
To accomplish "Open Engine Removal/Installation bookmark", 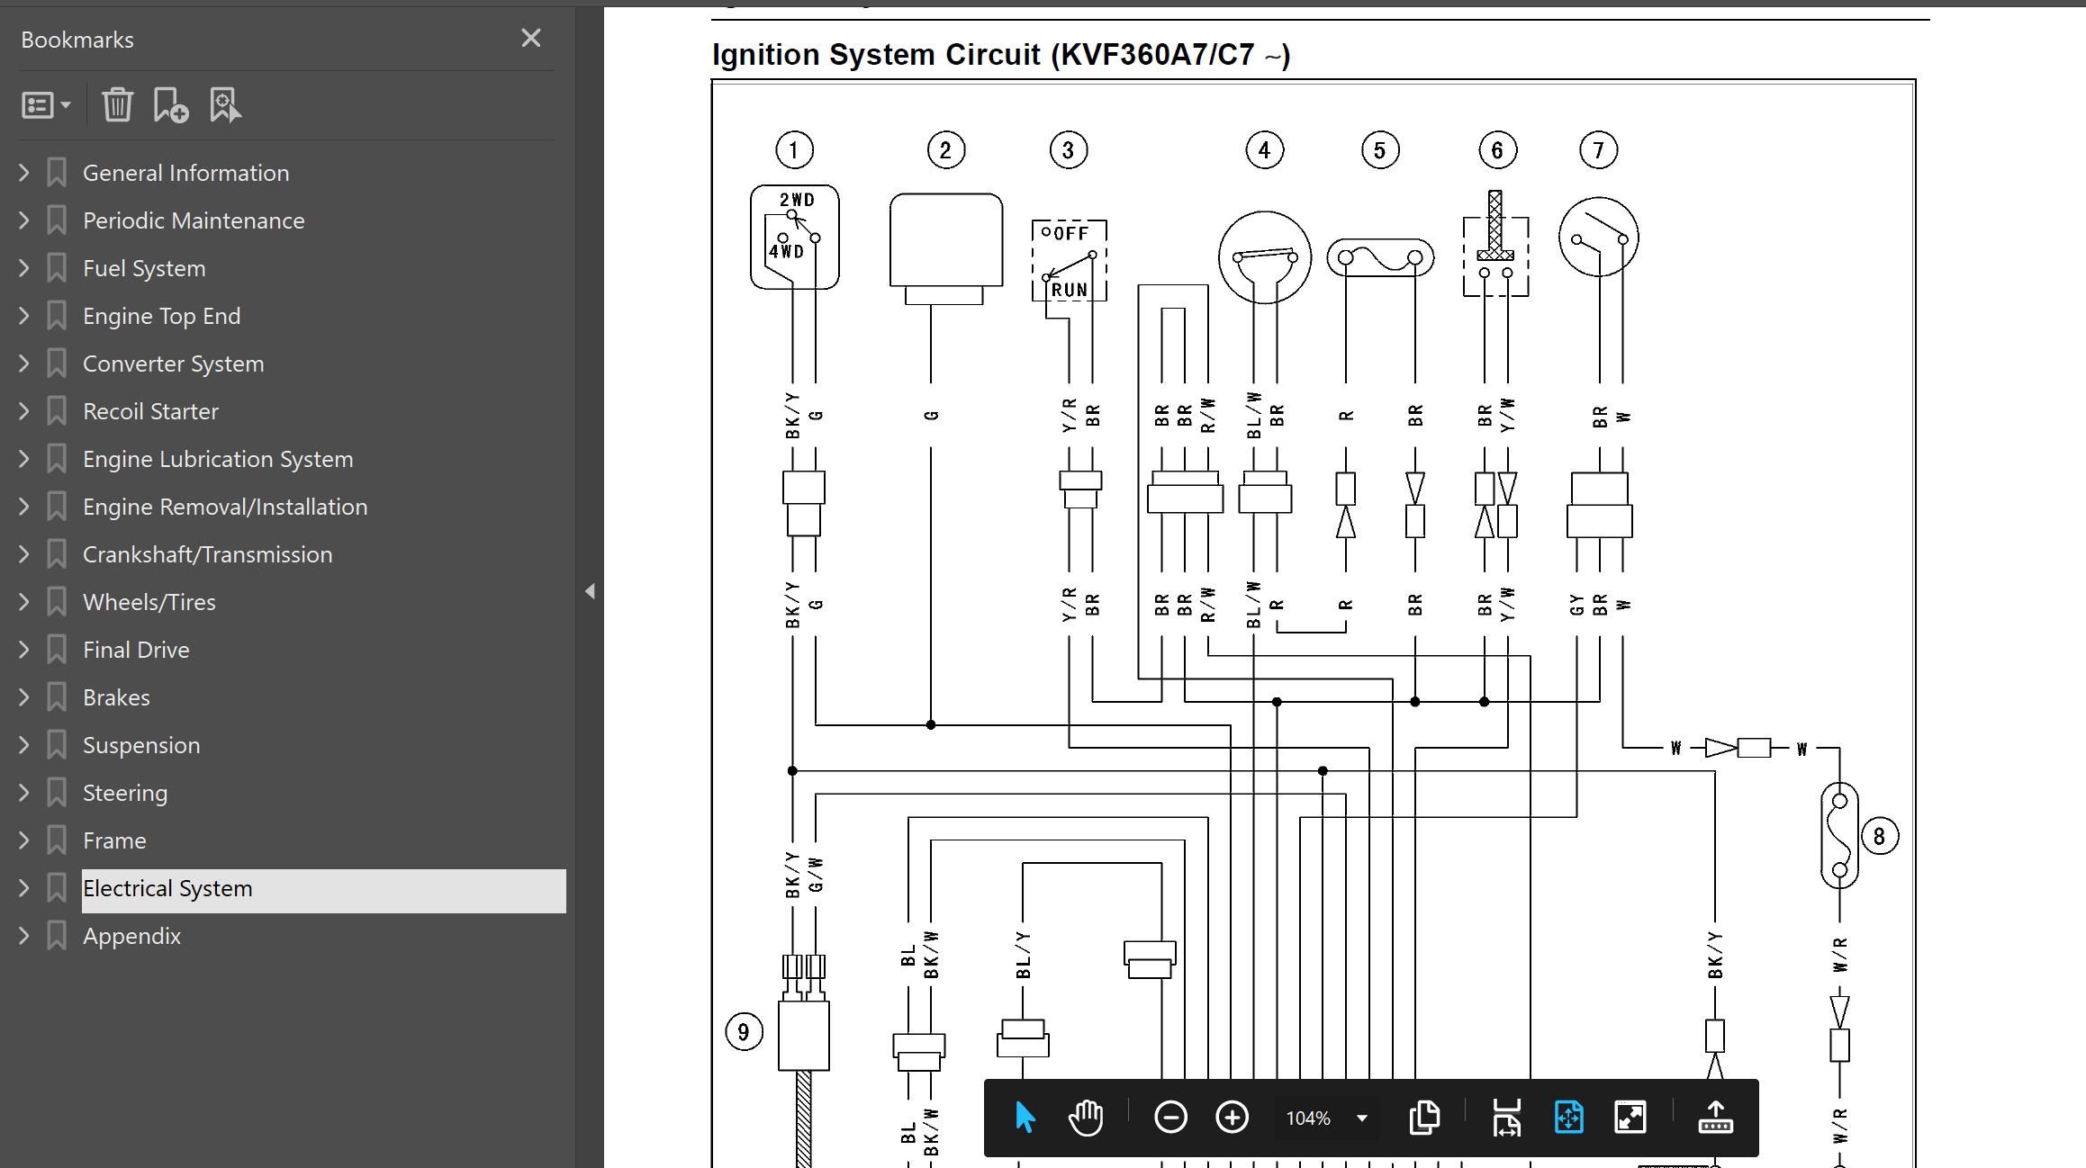I will click(x=225, y=507).
